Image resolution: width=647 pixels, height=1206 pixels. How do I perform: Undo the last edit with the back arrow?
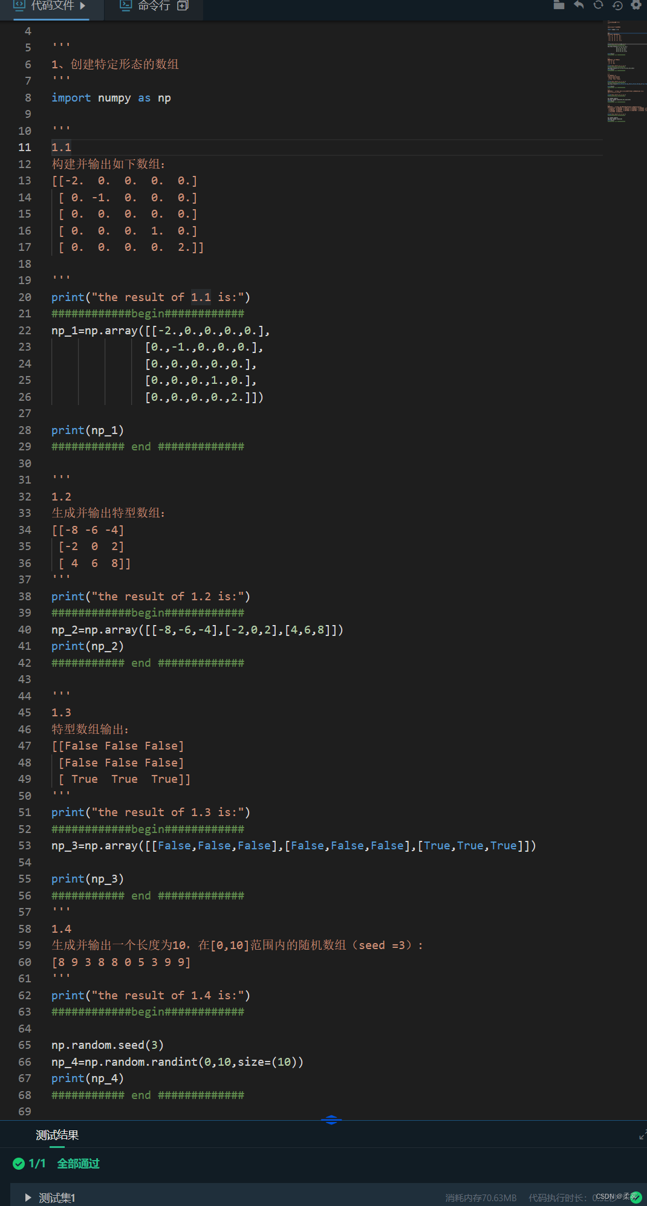[x=579, y=5]
